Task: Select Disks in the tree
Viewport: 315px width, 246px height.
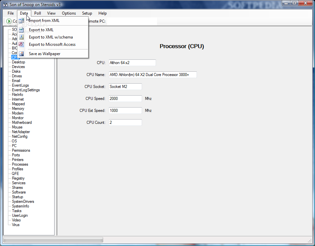Action: (16, 71)
